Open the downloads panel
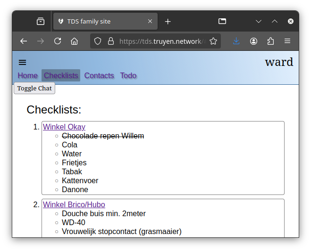The height and width of the screenshot is (251, 311). pyautogui.click(x=236, y=41)
